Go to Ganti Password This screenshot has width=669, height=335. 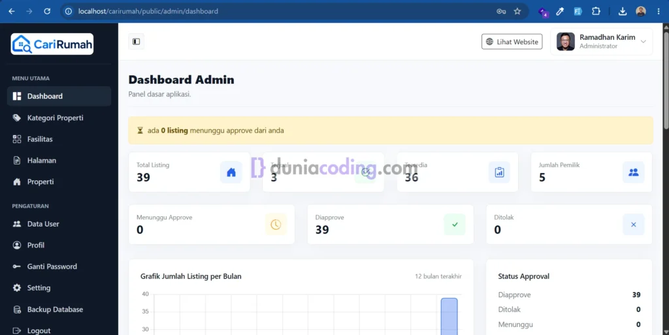[x=59, y=266]
